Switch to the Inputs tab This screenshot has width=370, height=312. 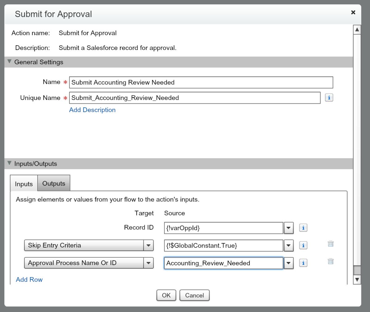coord(24,184)
